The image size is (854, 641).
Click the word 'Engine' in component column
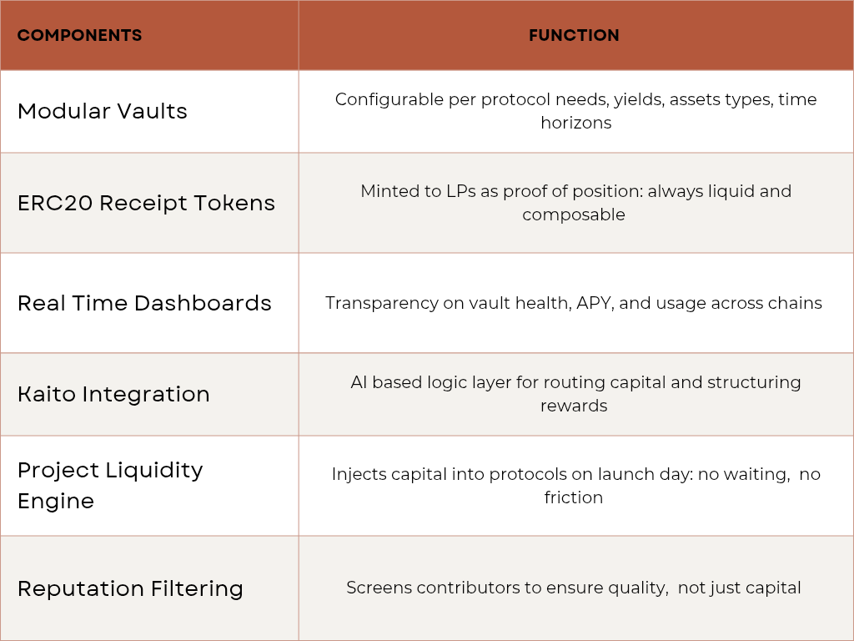(56, 501)
